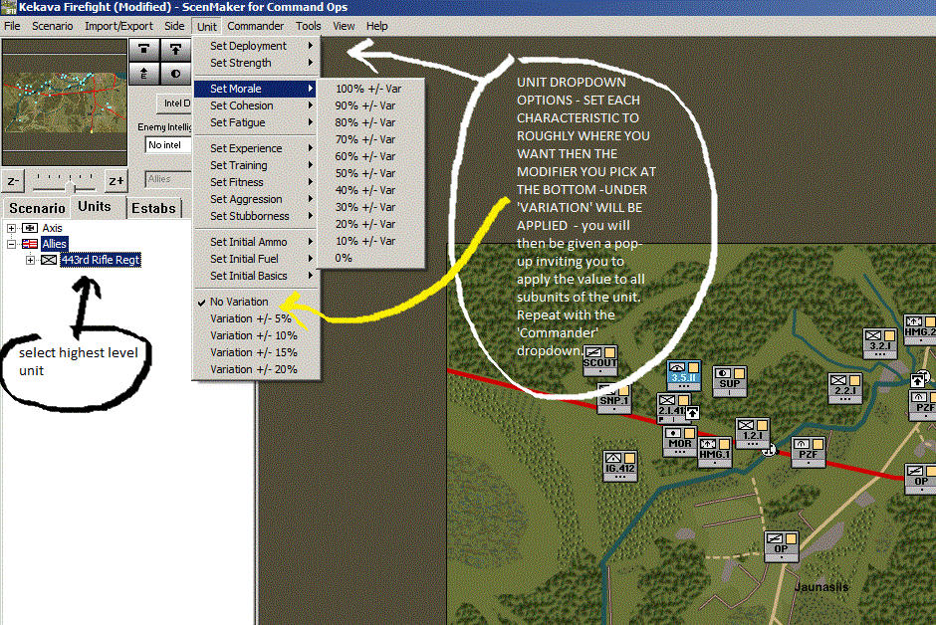Select 443rd Rifle Regt in the tree

tap(101, 260)
